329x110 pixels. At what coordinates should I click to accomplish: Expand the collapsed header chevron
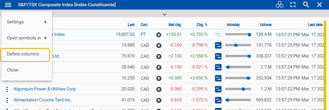click(165, 15)
